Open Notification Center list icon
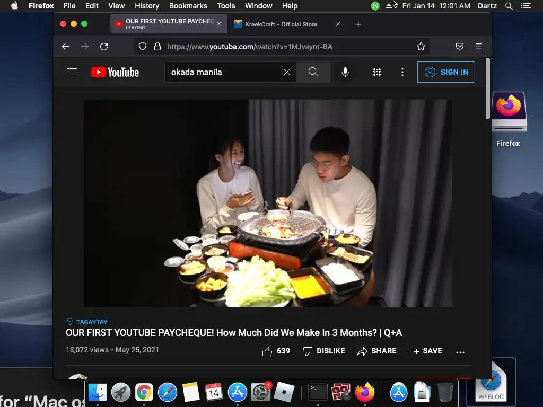The width and height of the screenshot is (543, 407). coord(526,6)
